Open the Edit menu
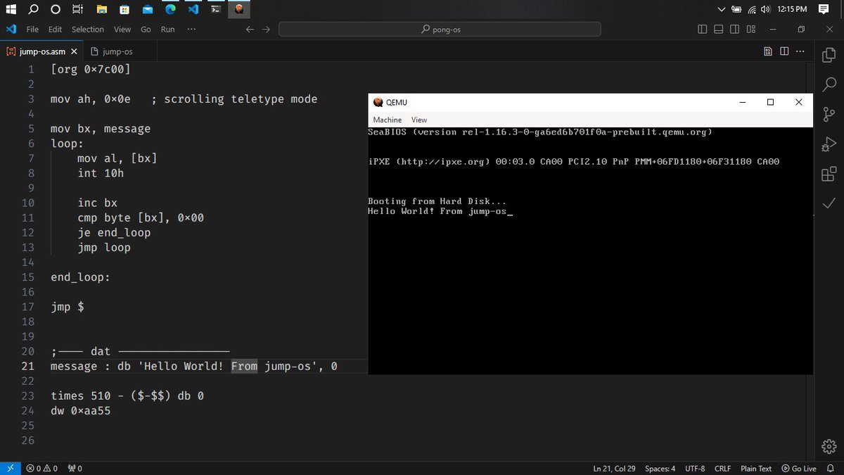844x475 pixels. [55, 30]
